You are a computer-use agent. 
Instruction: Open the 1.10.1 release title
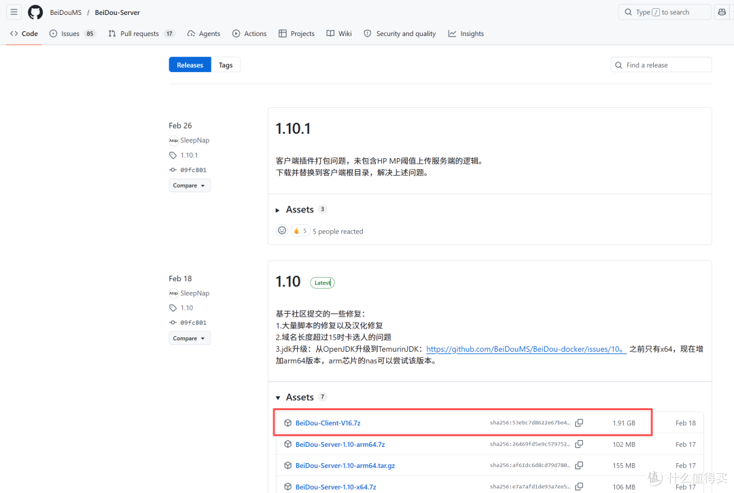point(293,128)
